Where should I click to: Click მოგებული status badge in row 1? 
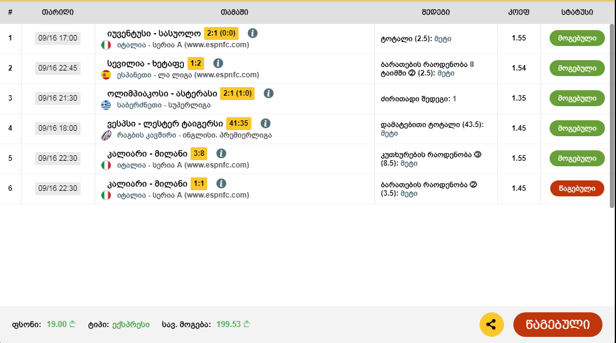click(x=577, y=38)
